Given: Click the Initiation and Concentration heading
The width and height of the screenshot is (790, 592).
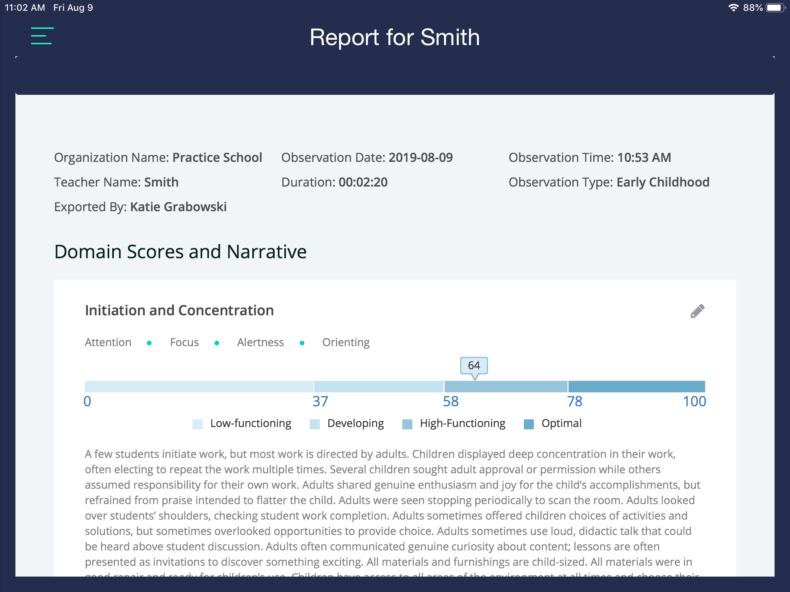Looking at the screenshot, I should coord(179,310).
